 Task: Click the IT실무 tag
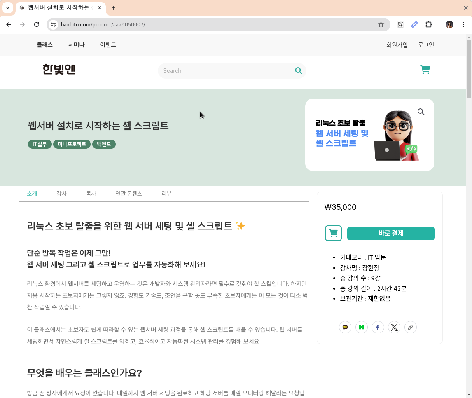(40, 144)
